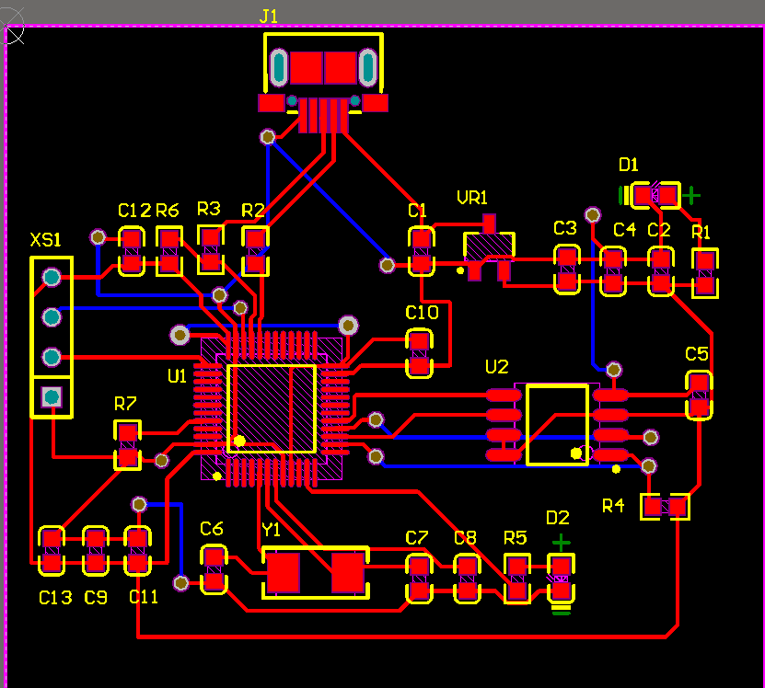This screenshot has width=765, height=688.
Task: Select resistor R1 on the right edge
Action: pos(703,271)
